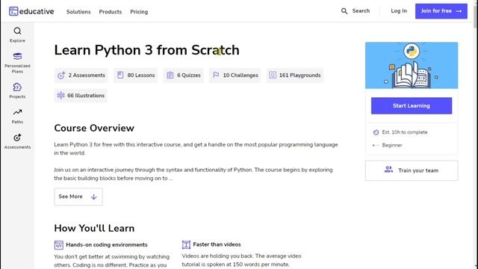Click Train your team button
478x269 pixels.
pyautogui.click(x=412, y=170)
